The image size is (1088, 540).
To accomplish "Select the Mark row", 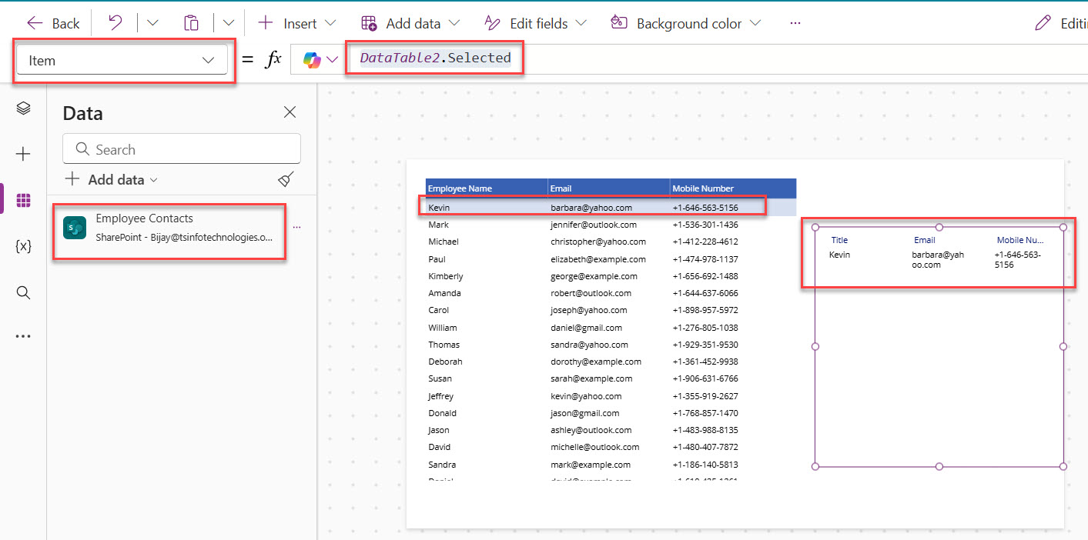I will (x=611, y=225).
